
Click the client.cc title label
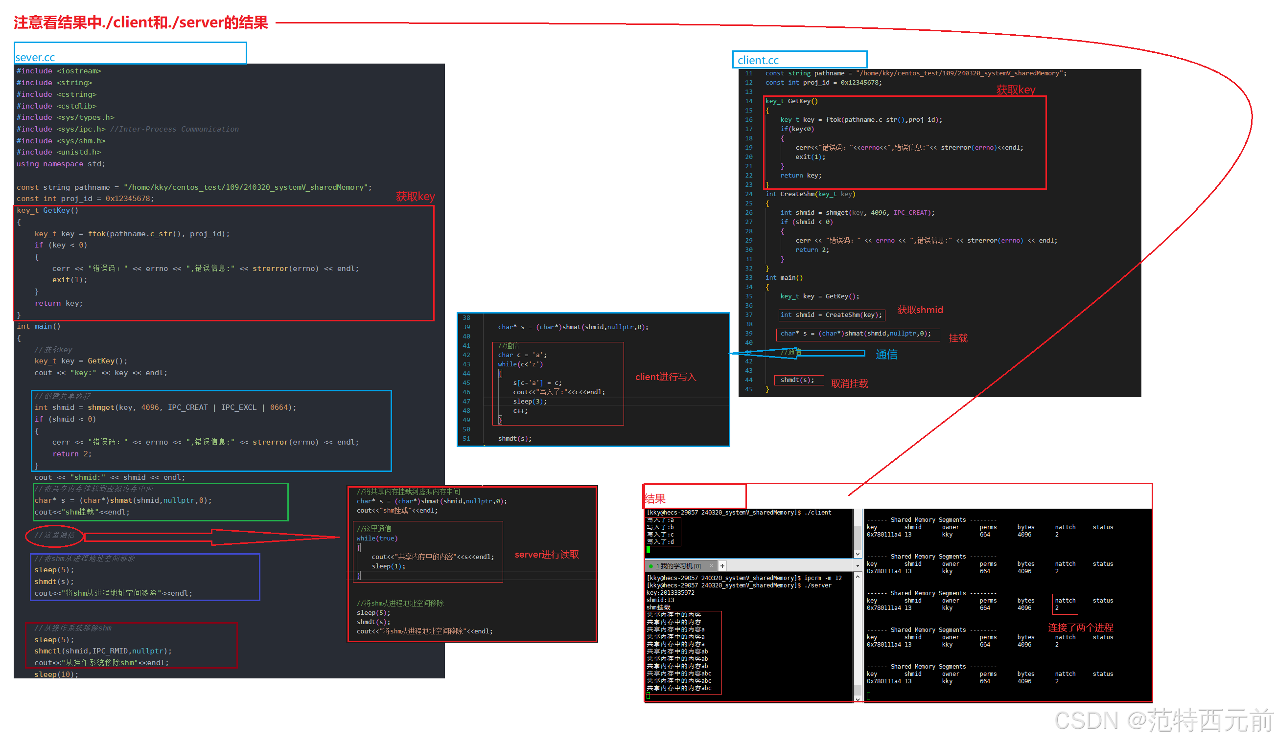pyautogui.click(x=758, y=60)
